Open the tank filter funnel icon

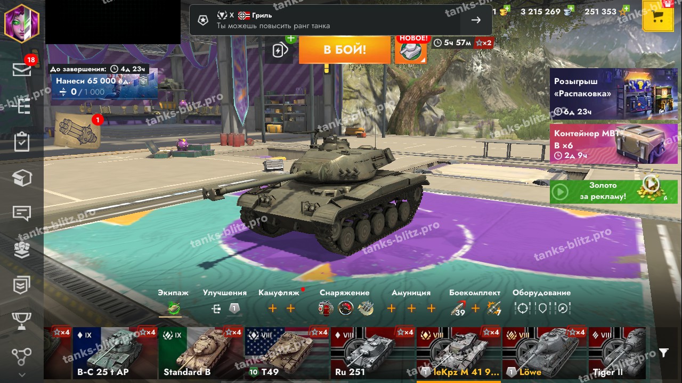pos(663,353)
